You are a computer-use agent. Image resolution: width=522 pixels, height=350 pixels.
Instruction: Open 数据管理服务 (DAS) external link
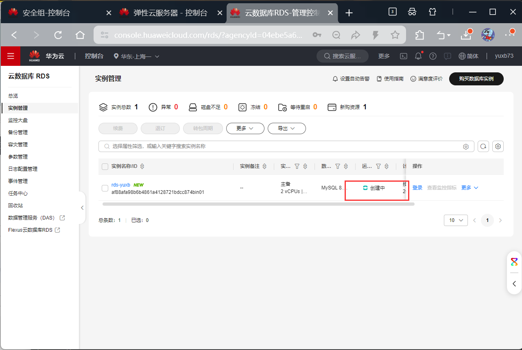[x=37, y=217]
